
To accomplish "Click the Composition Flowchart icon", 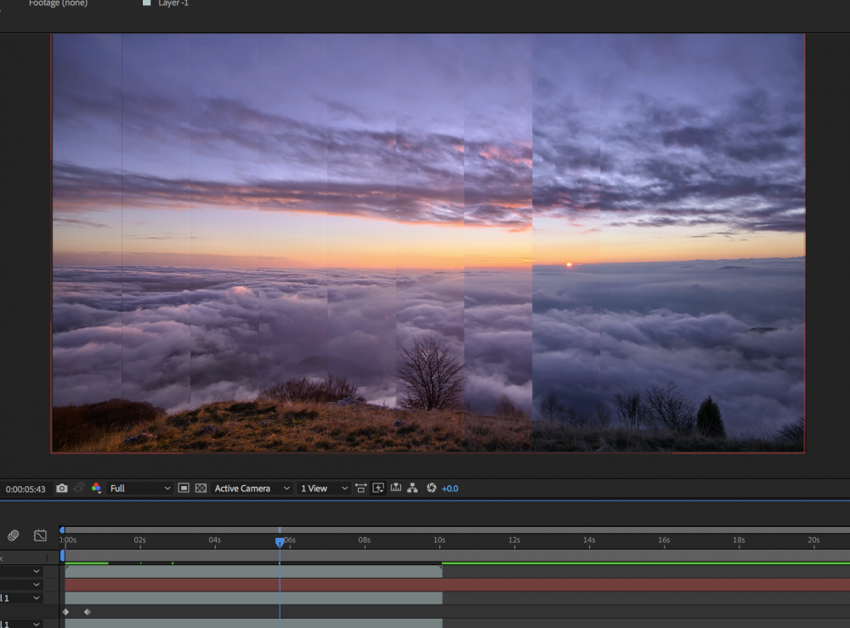I will (412, 489).
